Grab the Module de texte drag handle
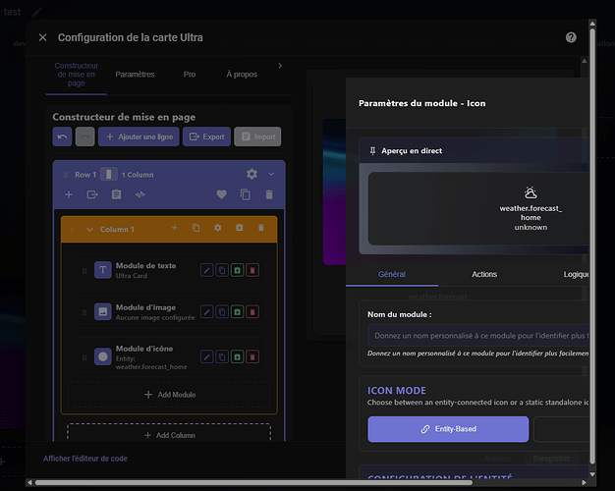615x491 pixels. tap(84, 271)
